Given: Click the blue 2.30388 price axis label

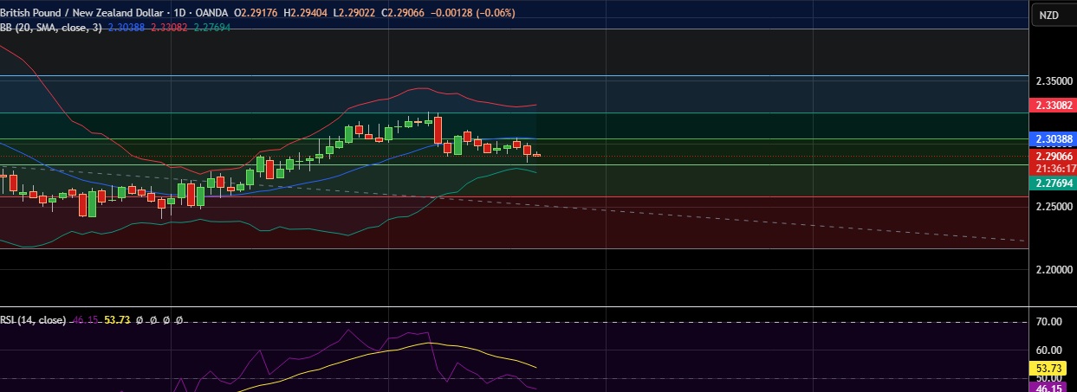Looking at the screenshot, I should point(1053,138).
